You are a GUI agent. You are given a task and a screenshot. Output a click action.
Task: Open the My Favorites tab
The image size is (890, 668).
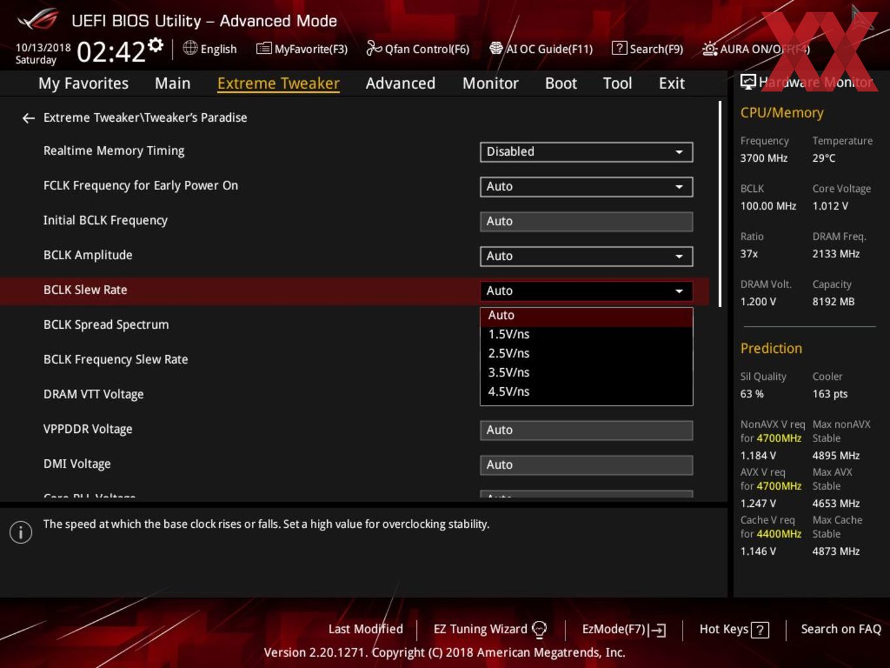coord(83,84)
